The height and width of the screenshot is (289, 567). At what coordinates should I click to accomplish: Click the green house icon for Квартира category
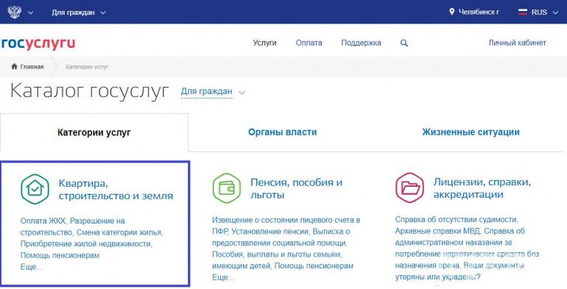click(35, 189)
